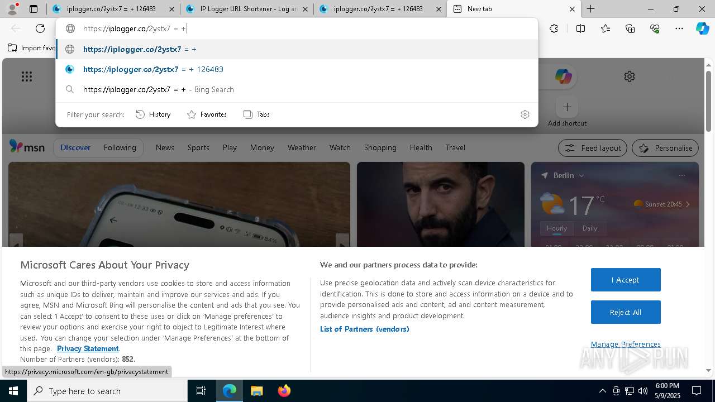715x402 pixels.
Task: Open the Shopping category
Action: pyautogui.click(x=380, y=147)
